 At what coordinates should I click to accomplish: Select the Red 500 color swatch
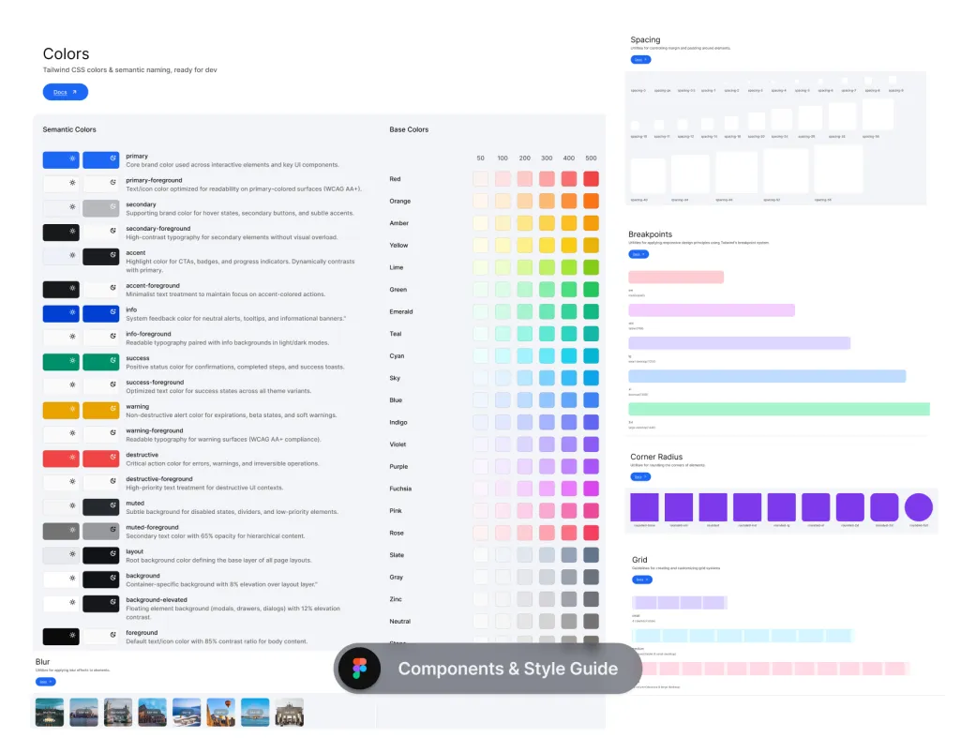pos(592,178)
